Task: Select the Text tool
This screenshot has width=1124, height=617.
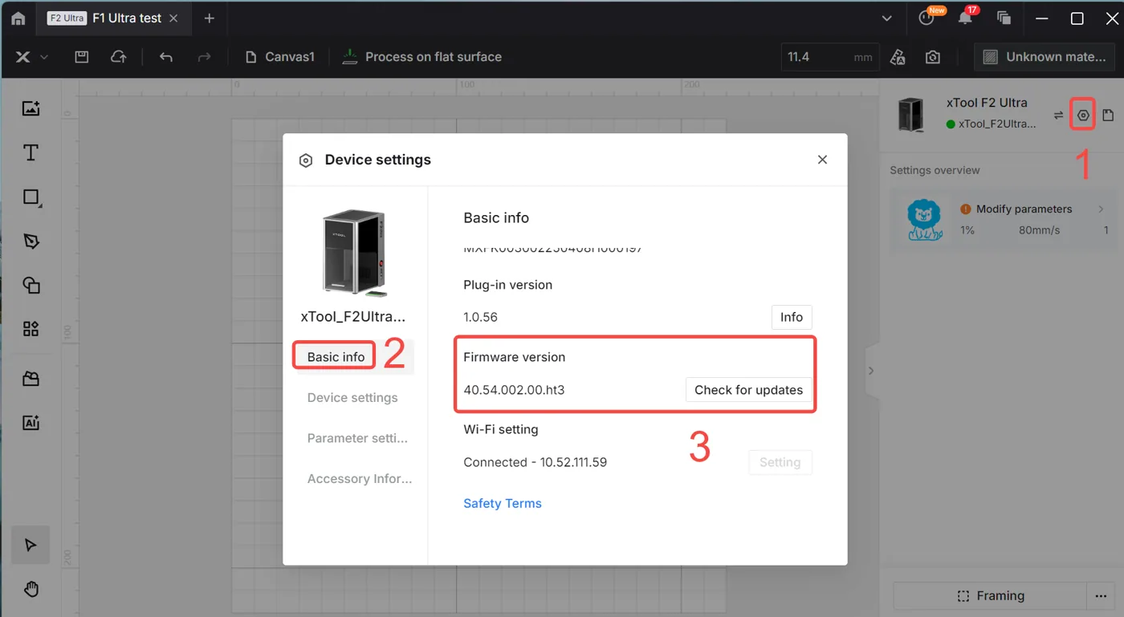Action: (x=31, y=152)
